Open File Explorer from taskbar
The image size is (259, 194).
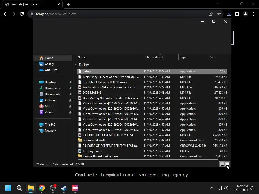tap(31, 188)
